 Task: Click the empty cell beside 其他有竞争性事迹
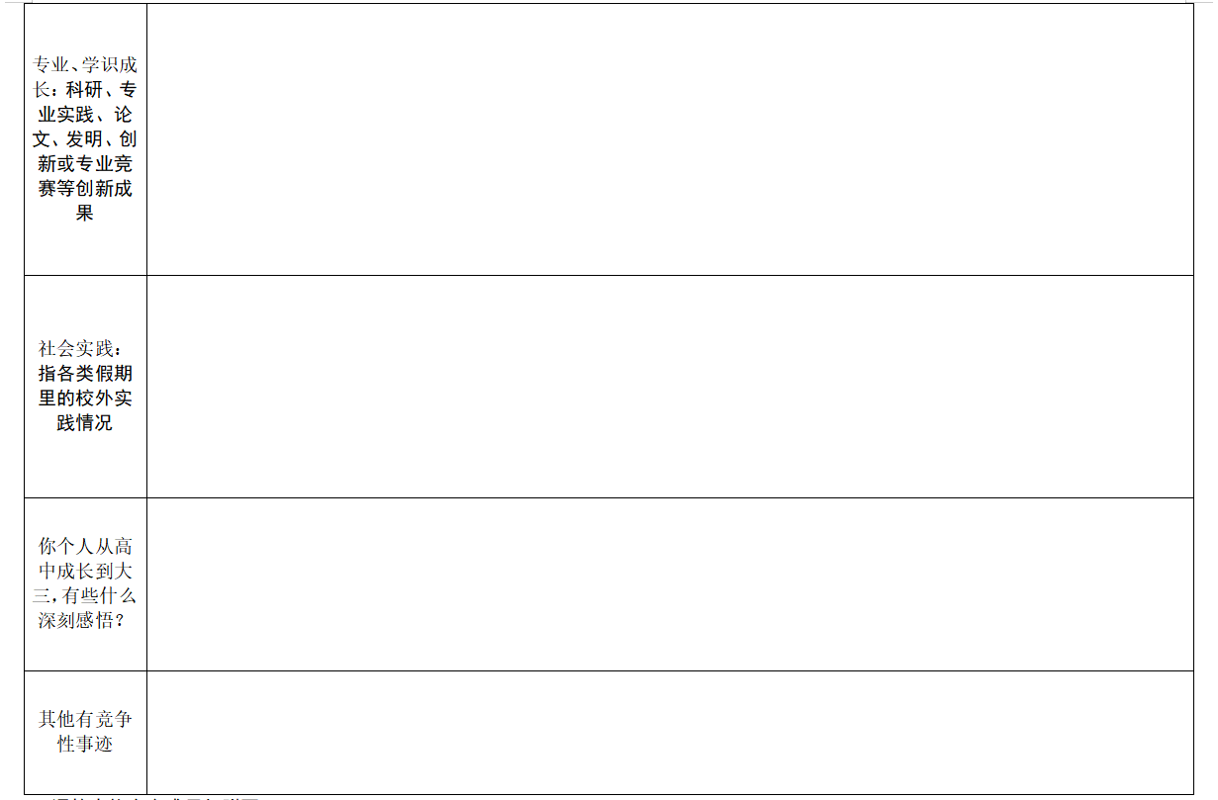click(670, 732)
